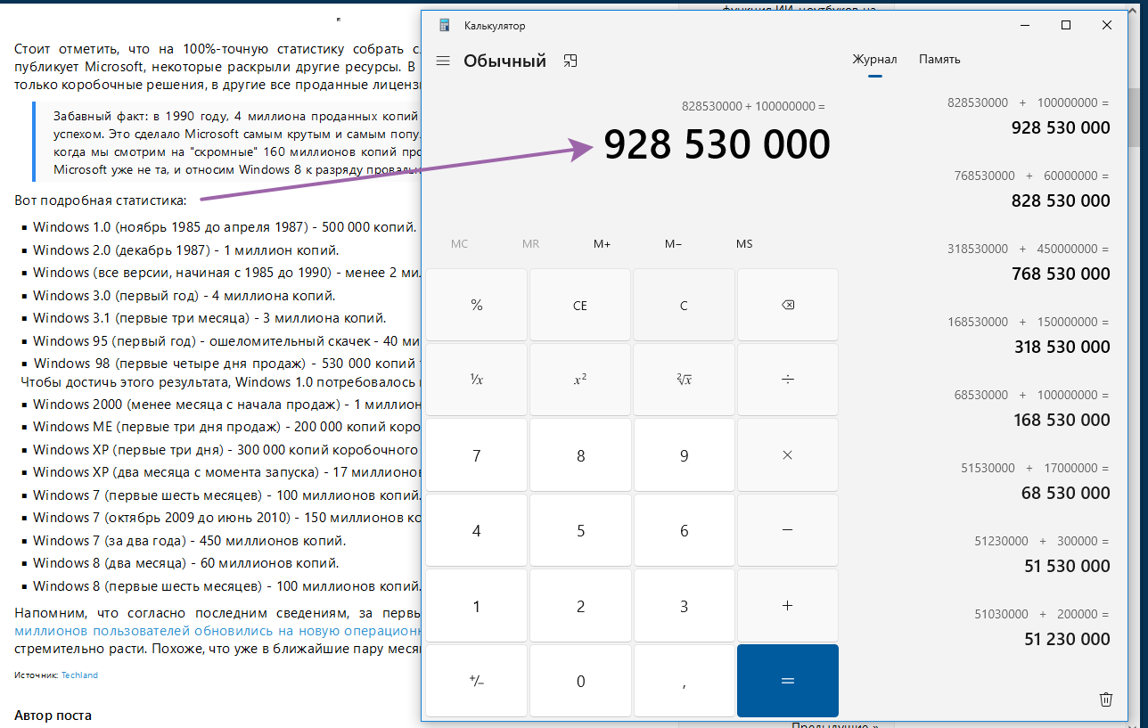Click the x squared key
The width and height of the screenshot is (1148, 728).
point(580,380)
